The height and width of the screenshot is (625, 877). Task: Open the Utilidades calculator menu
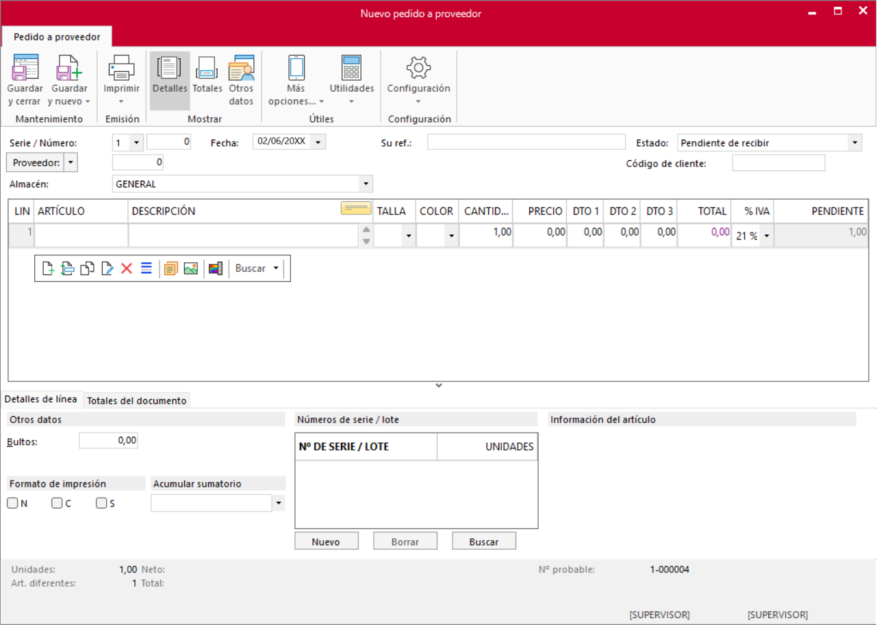[x=352, y=81]
